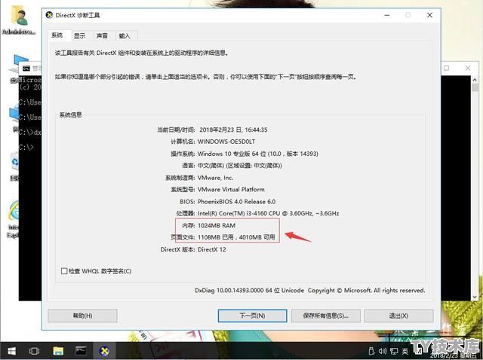Open the network tray icon
Viewport: 483px width, 360px height.
click(394, 351)
